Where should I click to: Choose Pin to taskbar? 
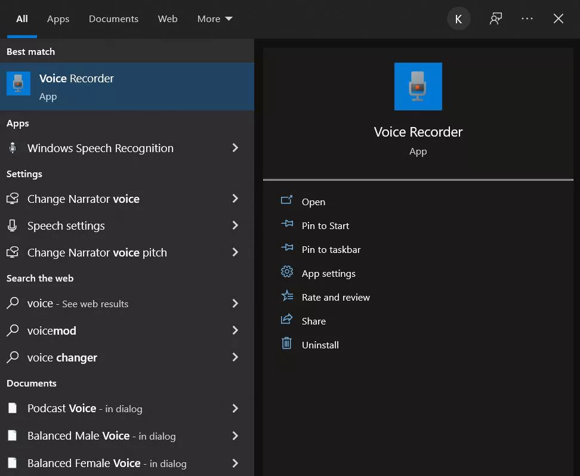[x=331, y=250]
